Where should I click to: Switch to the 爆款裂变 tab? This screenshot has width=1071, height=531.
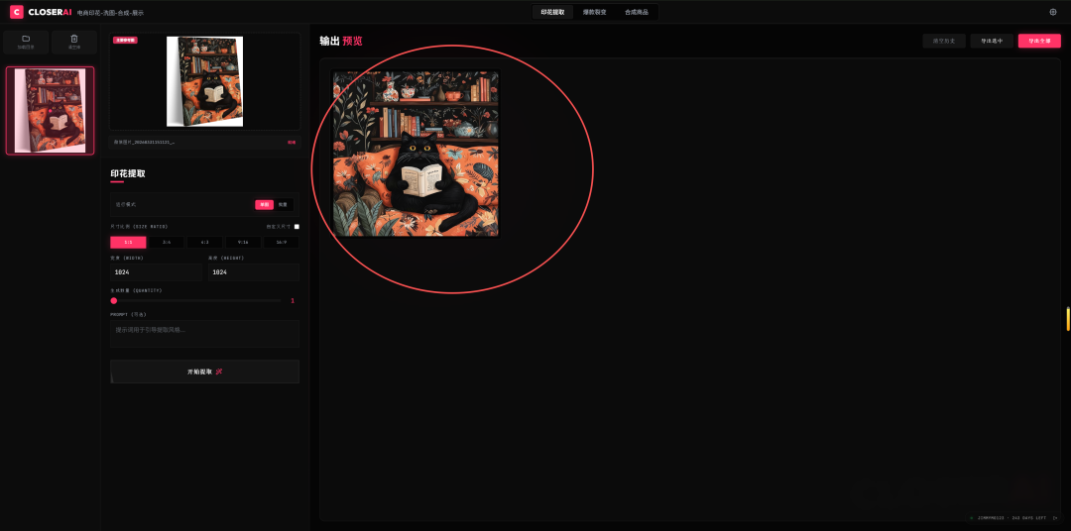(594, 12)
